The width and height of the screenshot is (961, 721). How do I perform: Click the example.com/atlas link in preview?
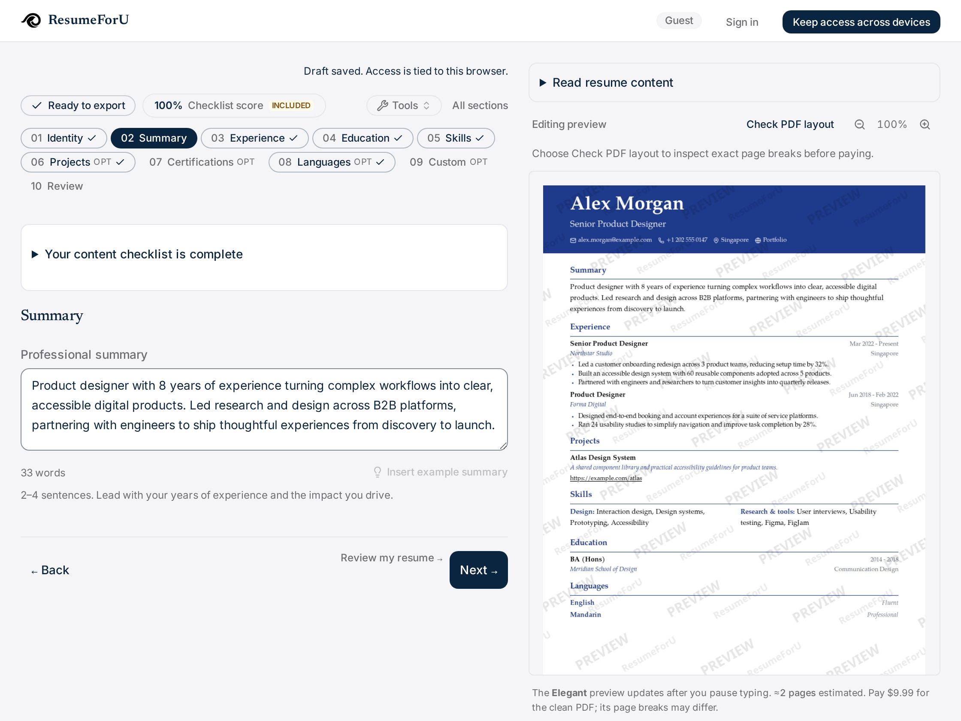tap(606, 478)
